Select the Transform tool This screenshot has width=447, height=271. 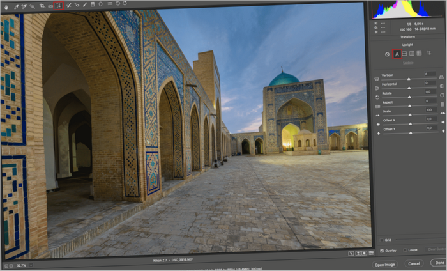tap(59, 5)
